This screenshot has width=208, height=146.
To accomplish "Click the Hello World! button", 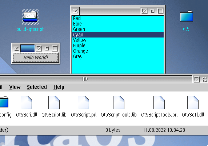I will coord(36,58).
